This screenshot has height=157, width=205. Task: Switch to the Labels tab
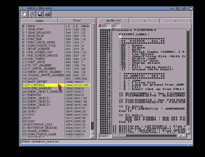click(40, 21)
